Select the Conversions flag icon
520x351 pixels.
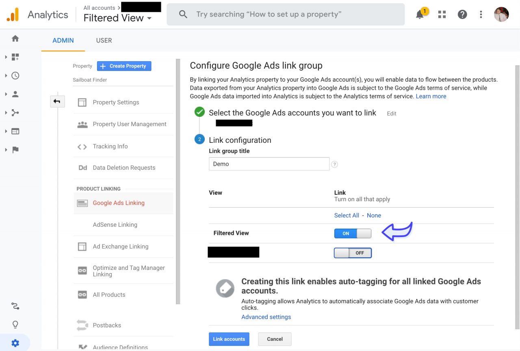[15, 150]
